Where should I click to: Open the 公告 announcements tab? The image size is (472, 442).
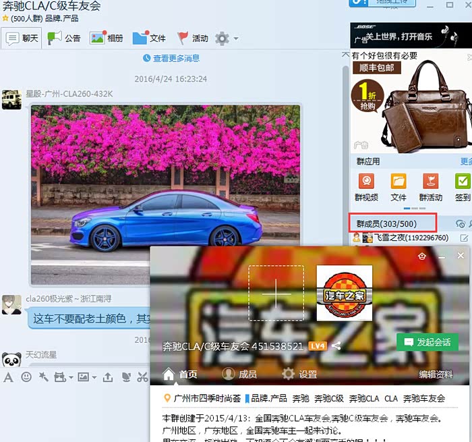click(x=64, y=38)
